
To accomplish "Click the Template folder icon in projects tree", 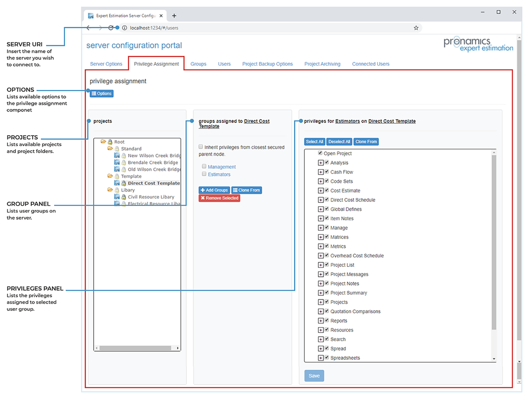I will click(x=110, y=176).
